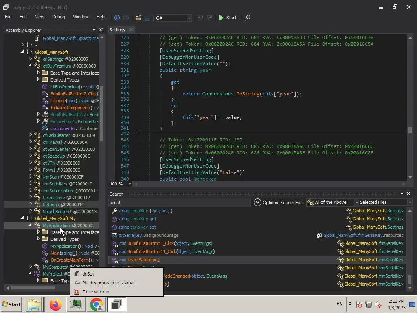Click the PictureBox2 property wrench icon
This screenshot has width=417, height=313.
[45, 121]
